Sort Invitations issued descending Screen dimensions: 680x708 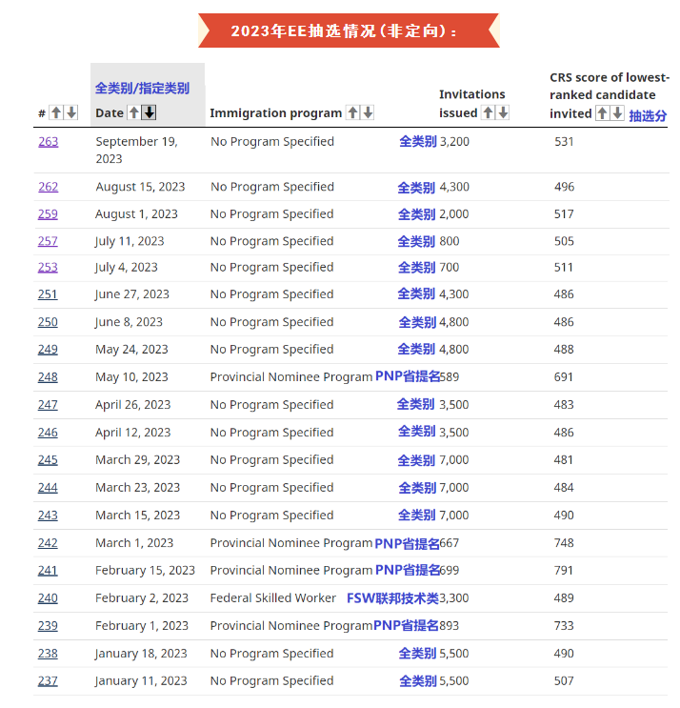pyautogui.click(x=503, y=112)
